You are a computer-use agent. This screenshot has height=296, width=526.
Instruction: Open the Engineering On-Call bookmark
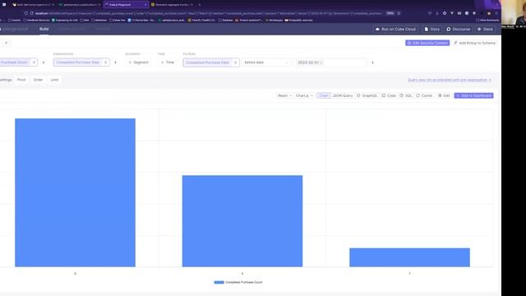(x=65, y=20)
